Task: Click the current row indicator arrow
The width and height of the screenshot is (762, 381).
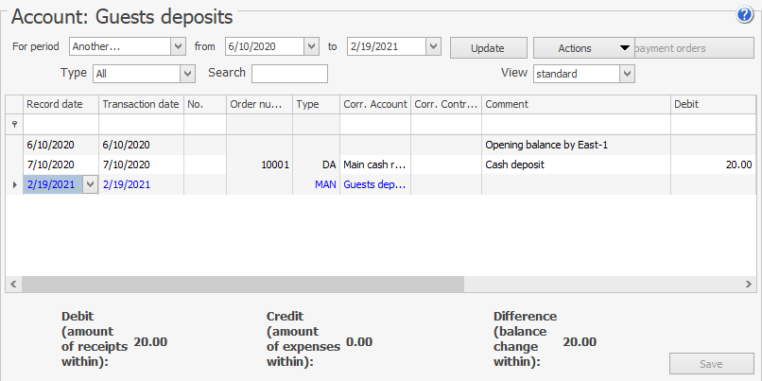Action: coord(13,184)
